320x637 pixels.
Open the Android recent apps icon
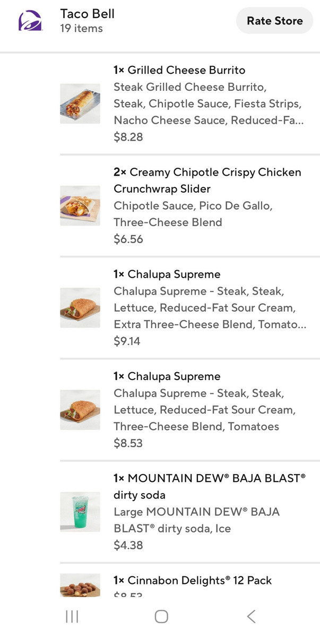(72, 616)
